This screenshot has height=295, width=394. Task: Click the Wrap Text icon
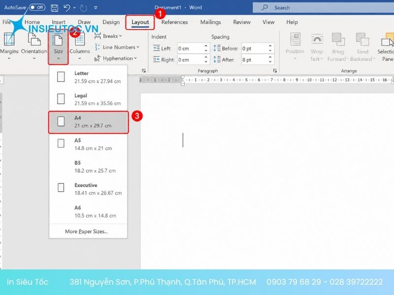click(317, 39)
